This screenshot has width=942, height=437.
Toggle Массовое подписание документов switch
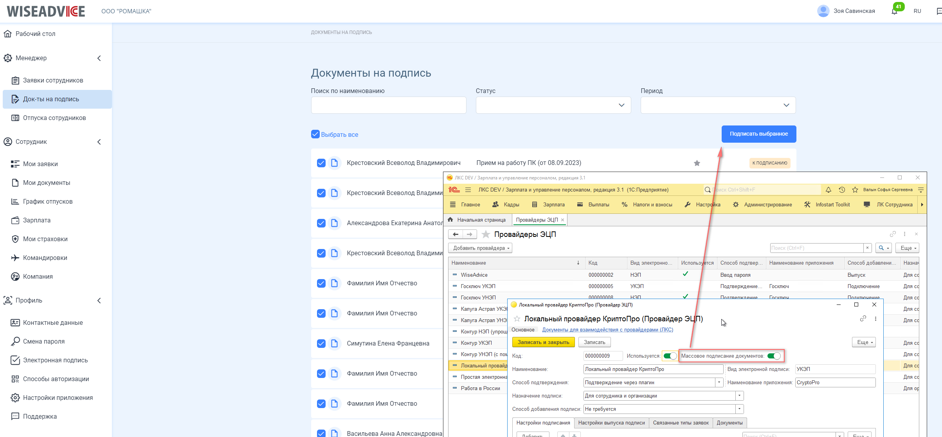tap(774, 356)
